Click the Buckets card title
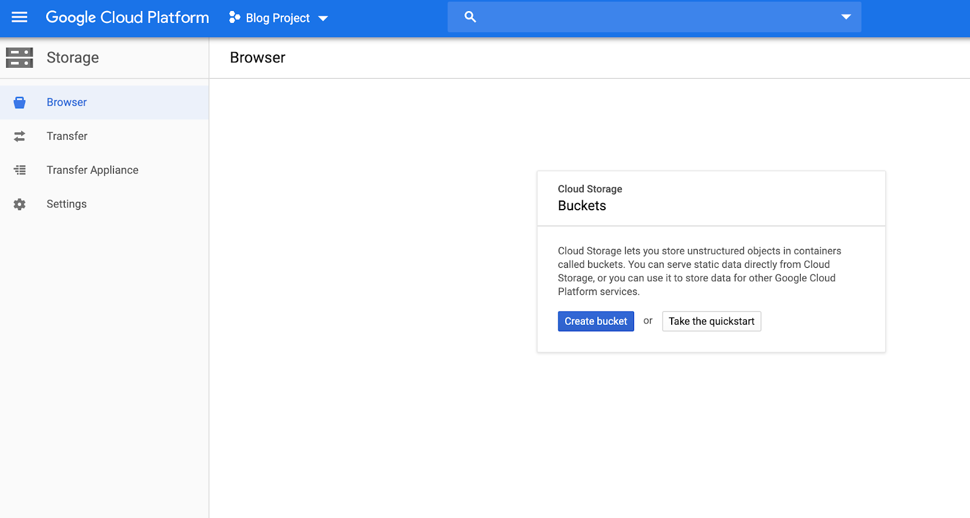Screen dimensions: 970x518 (x=582, y=206)
